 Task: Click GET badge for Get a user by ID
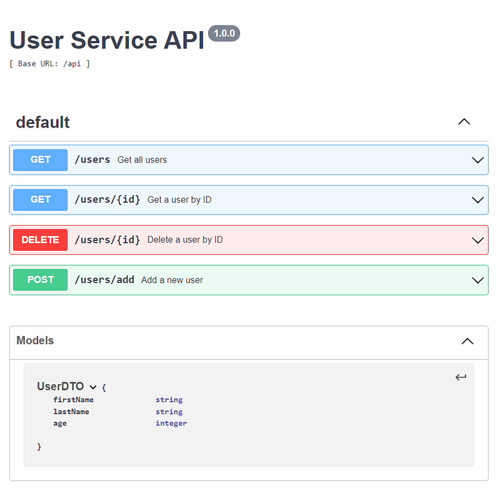pos(40,200)
